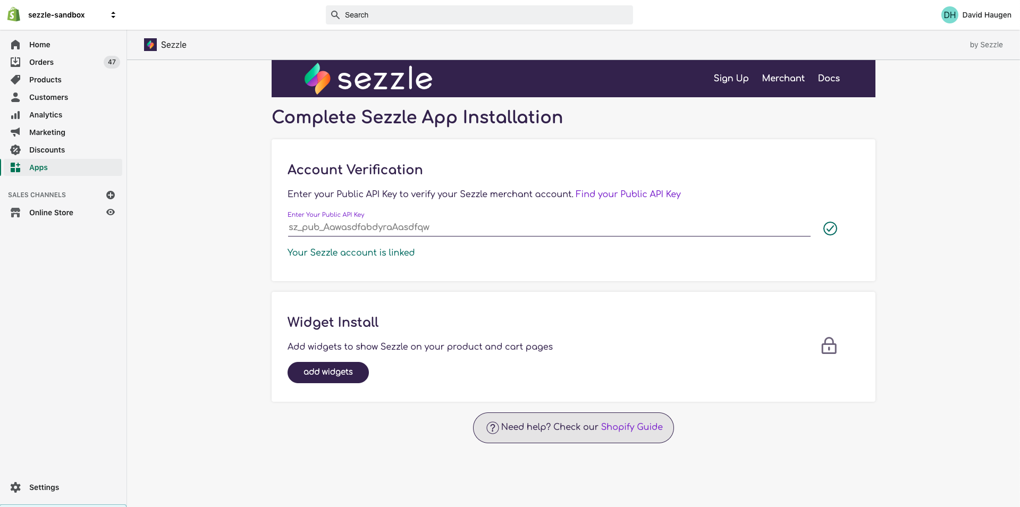Click the Products tag icon

click(x=15, y=80)
